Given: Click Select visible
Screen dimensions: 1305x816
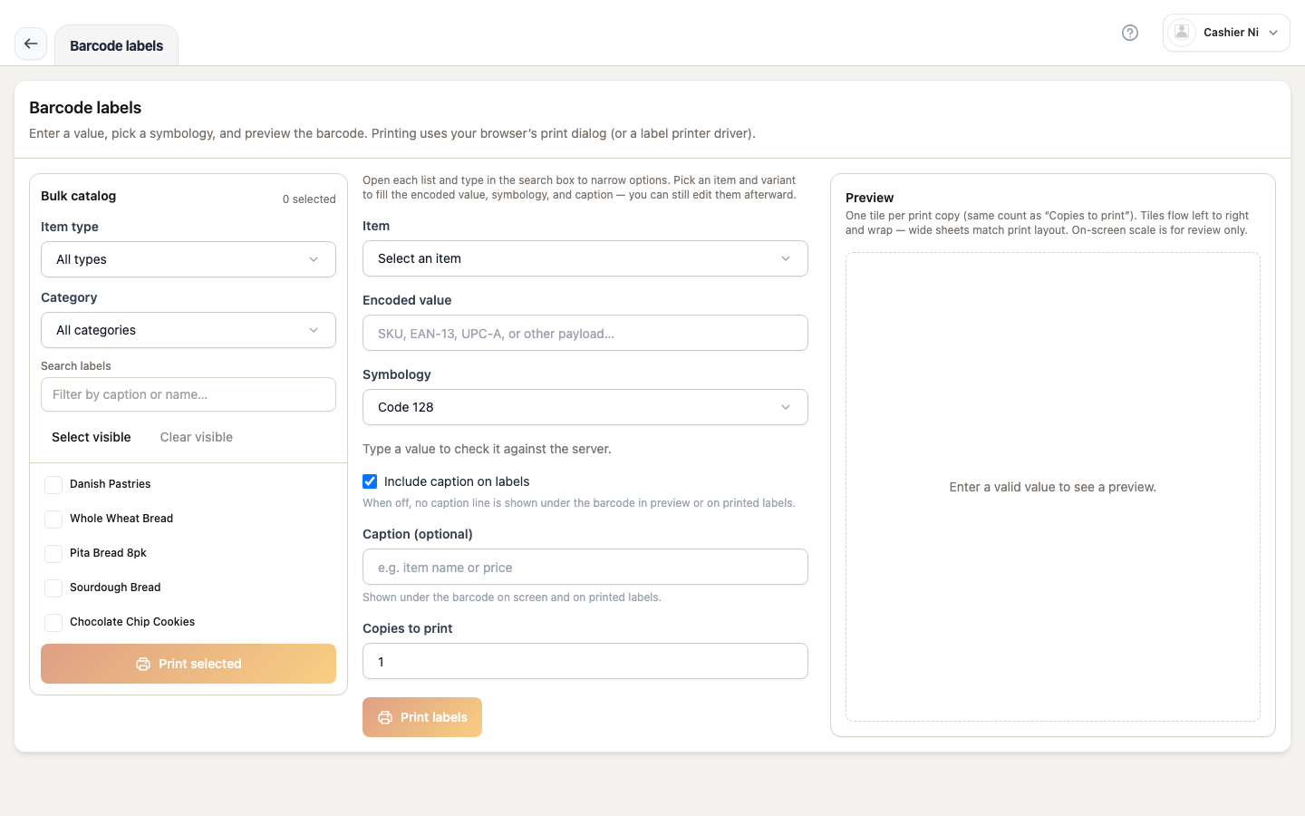Looking at the screenshot, I should point(92,437).
